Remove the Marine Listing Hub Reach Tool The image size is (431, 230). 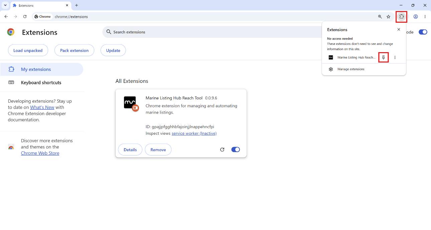158,150
